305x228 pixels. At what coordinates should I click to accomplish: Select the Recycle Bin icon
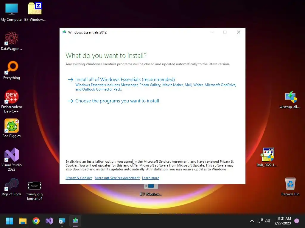click(x=290, y=186)
